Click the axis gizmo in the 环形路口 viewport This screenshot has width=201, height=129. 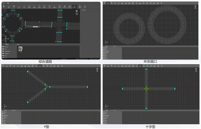106,42
